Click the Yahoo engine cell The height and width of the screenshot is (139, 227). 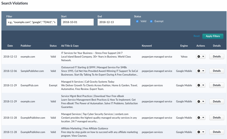pos(184,57)
